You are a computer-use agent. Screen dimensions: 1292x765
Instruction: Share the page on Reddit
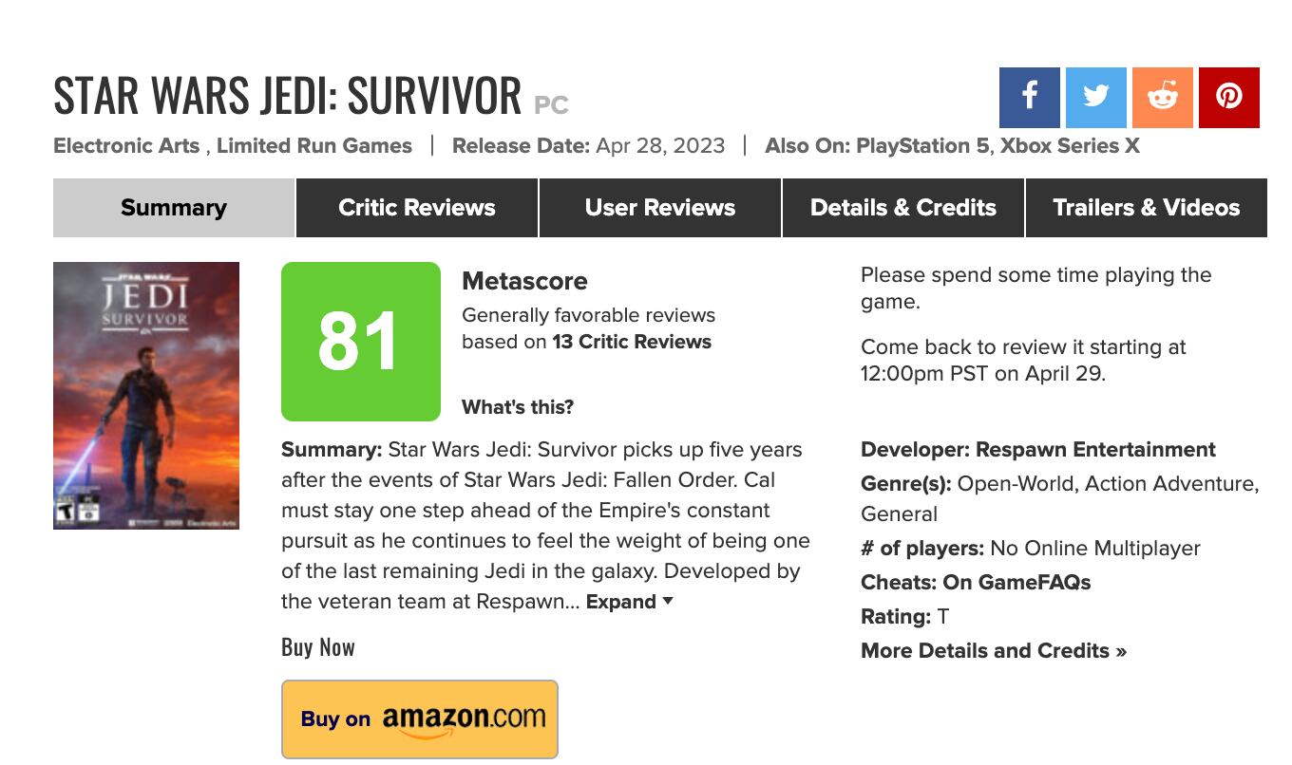coord(1163,97)
